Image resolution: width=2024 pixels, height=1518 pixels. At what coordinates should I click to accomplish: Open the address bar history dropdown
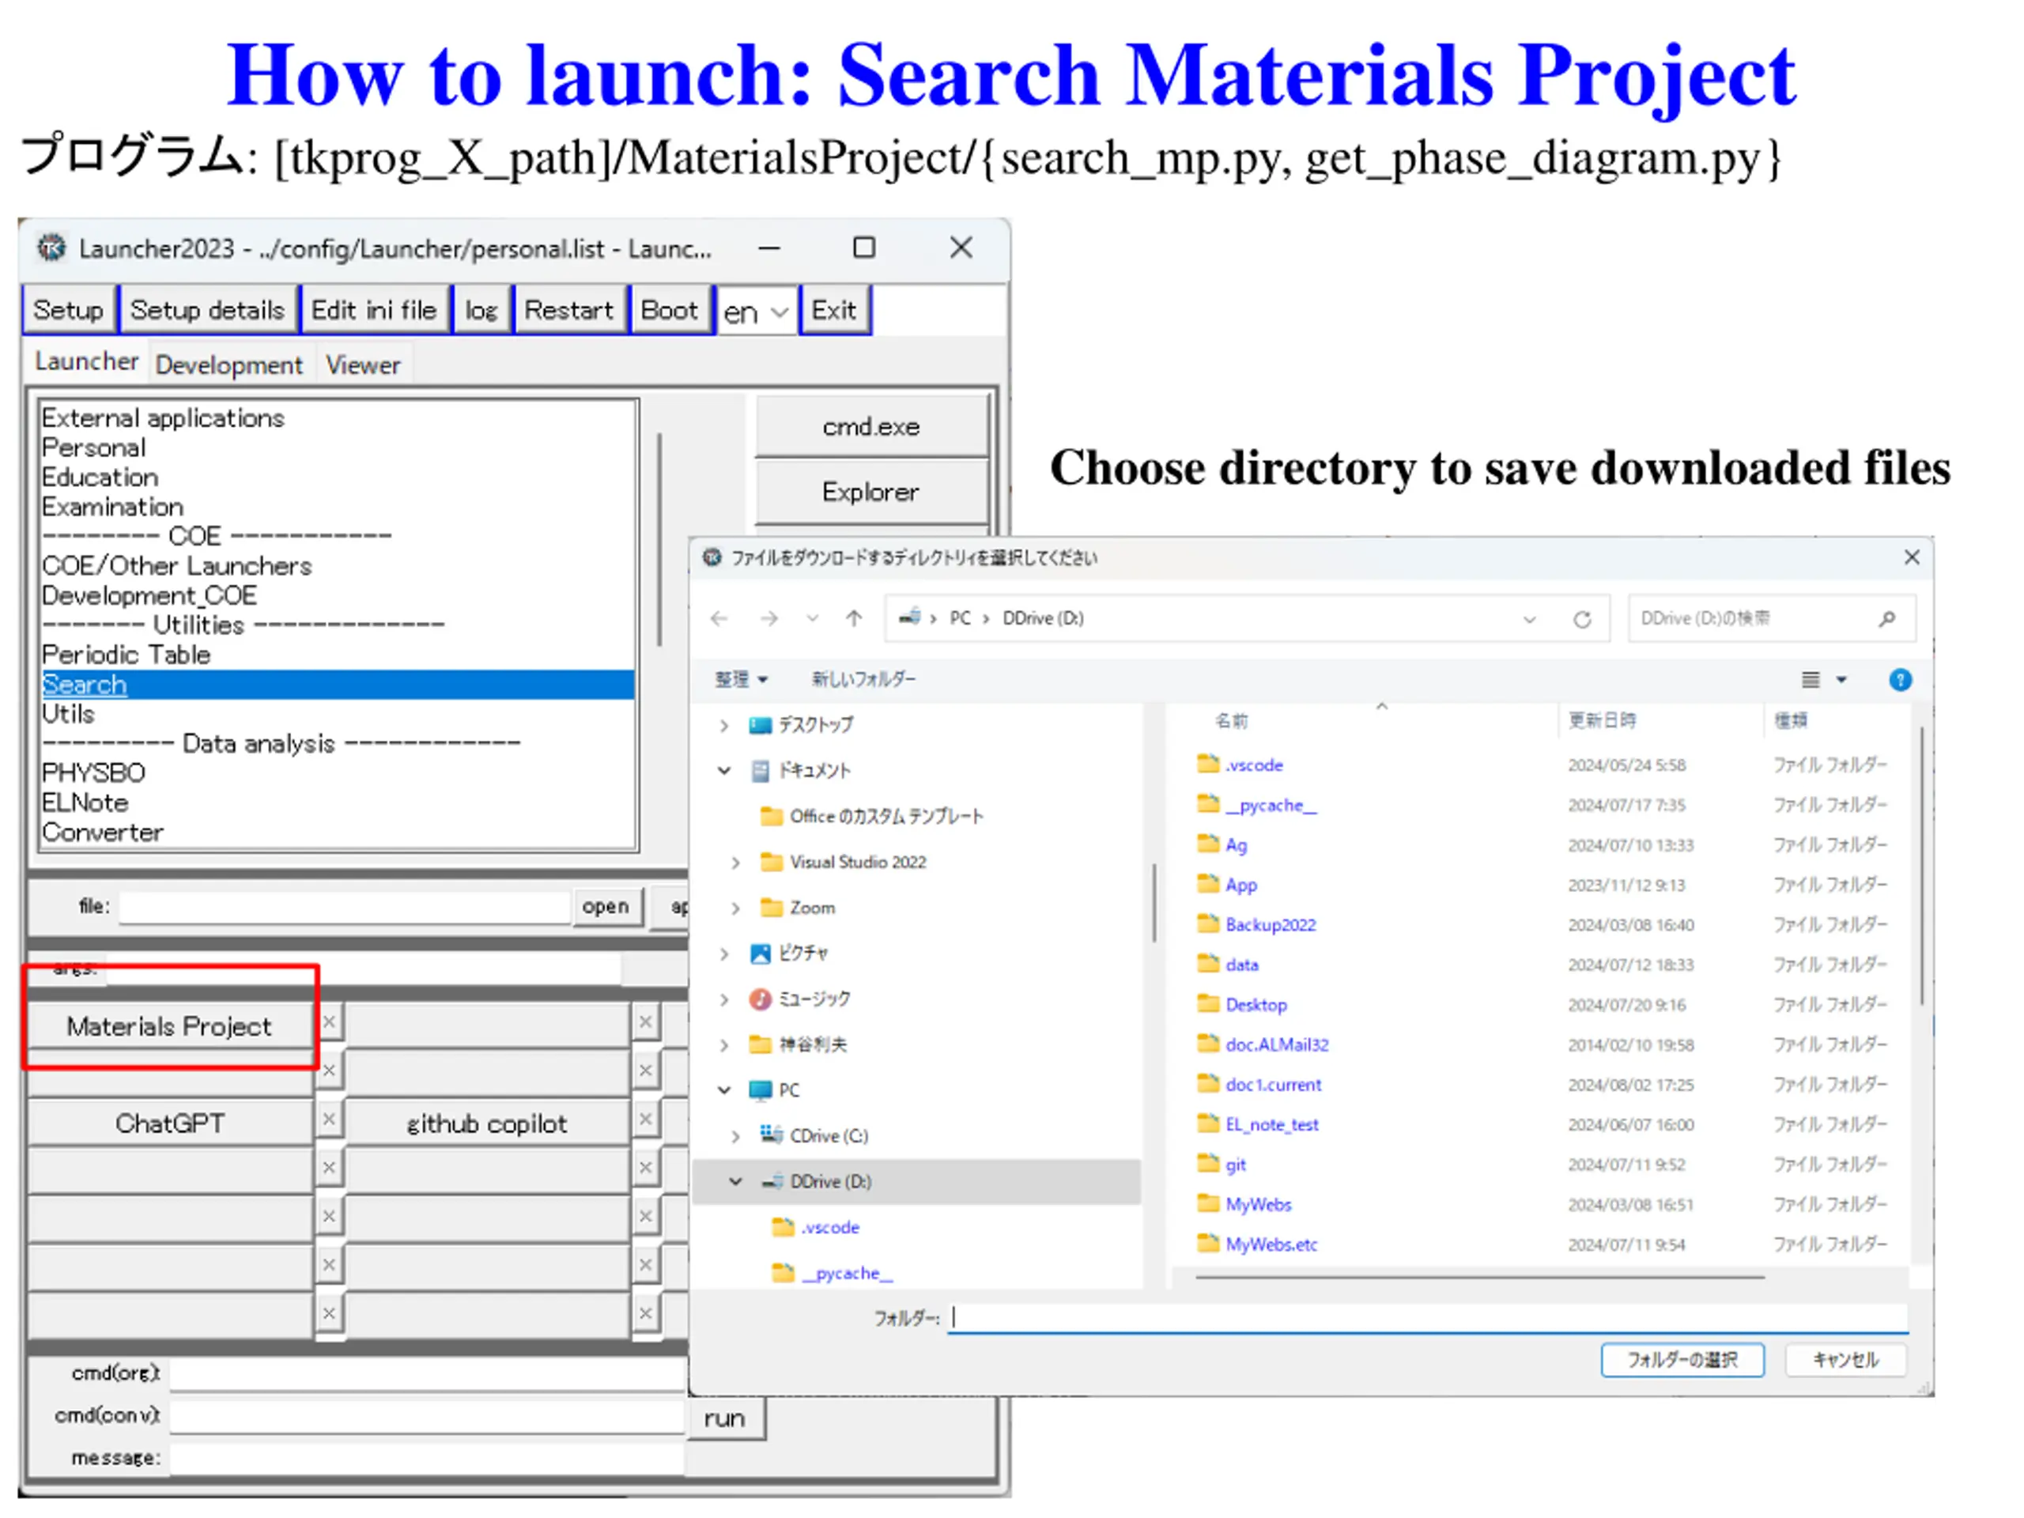tap(1529, 620)
